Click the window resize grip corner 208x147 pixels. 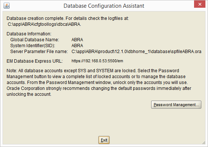[x=204, y=143]
